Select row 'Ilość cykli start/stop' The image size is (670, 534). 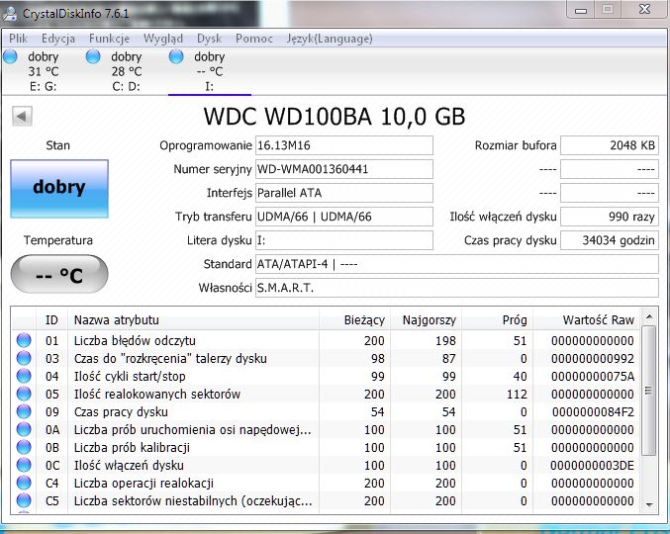(x=326, y=376)
